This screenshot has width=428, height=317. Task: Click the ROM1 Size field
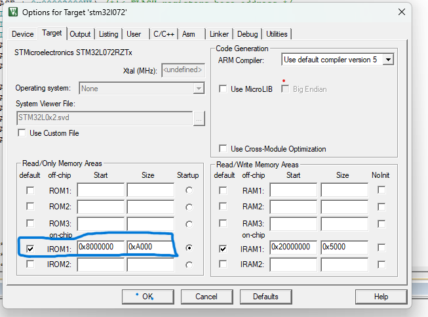[x=151, y=190]
